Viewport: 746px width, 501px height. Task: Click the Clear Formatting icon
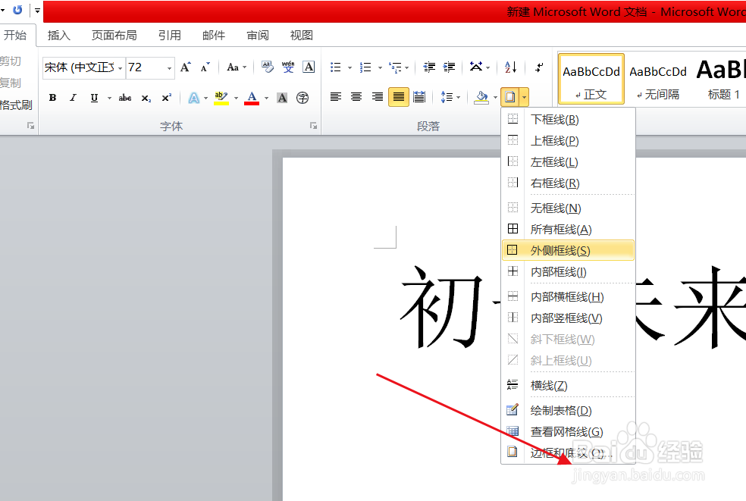click(267, 67)
